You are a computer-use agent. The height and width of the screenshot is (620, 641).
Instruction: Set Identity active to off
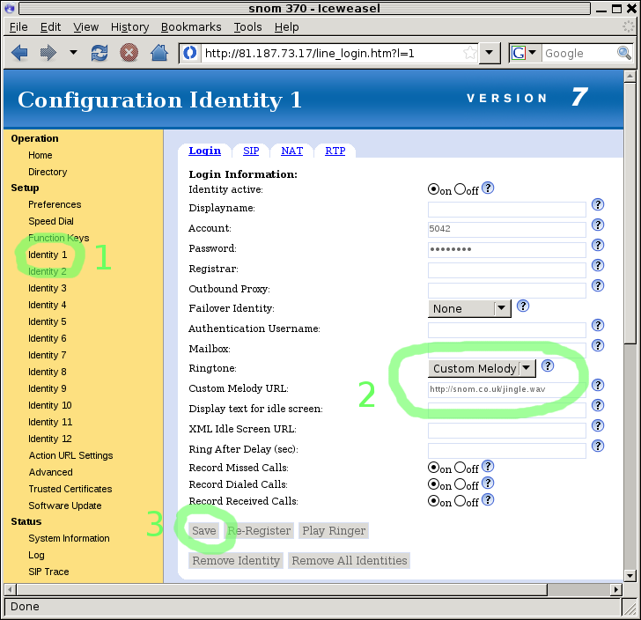point(460,189)
